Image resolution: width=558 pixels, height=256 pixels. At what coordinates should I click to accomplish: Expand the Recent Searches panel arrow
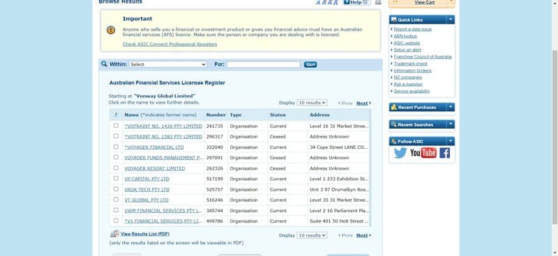point(451,125)
